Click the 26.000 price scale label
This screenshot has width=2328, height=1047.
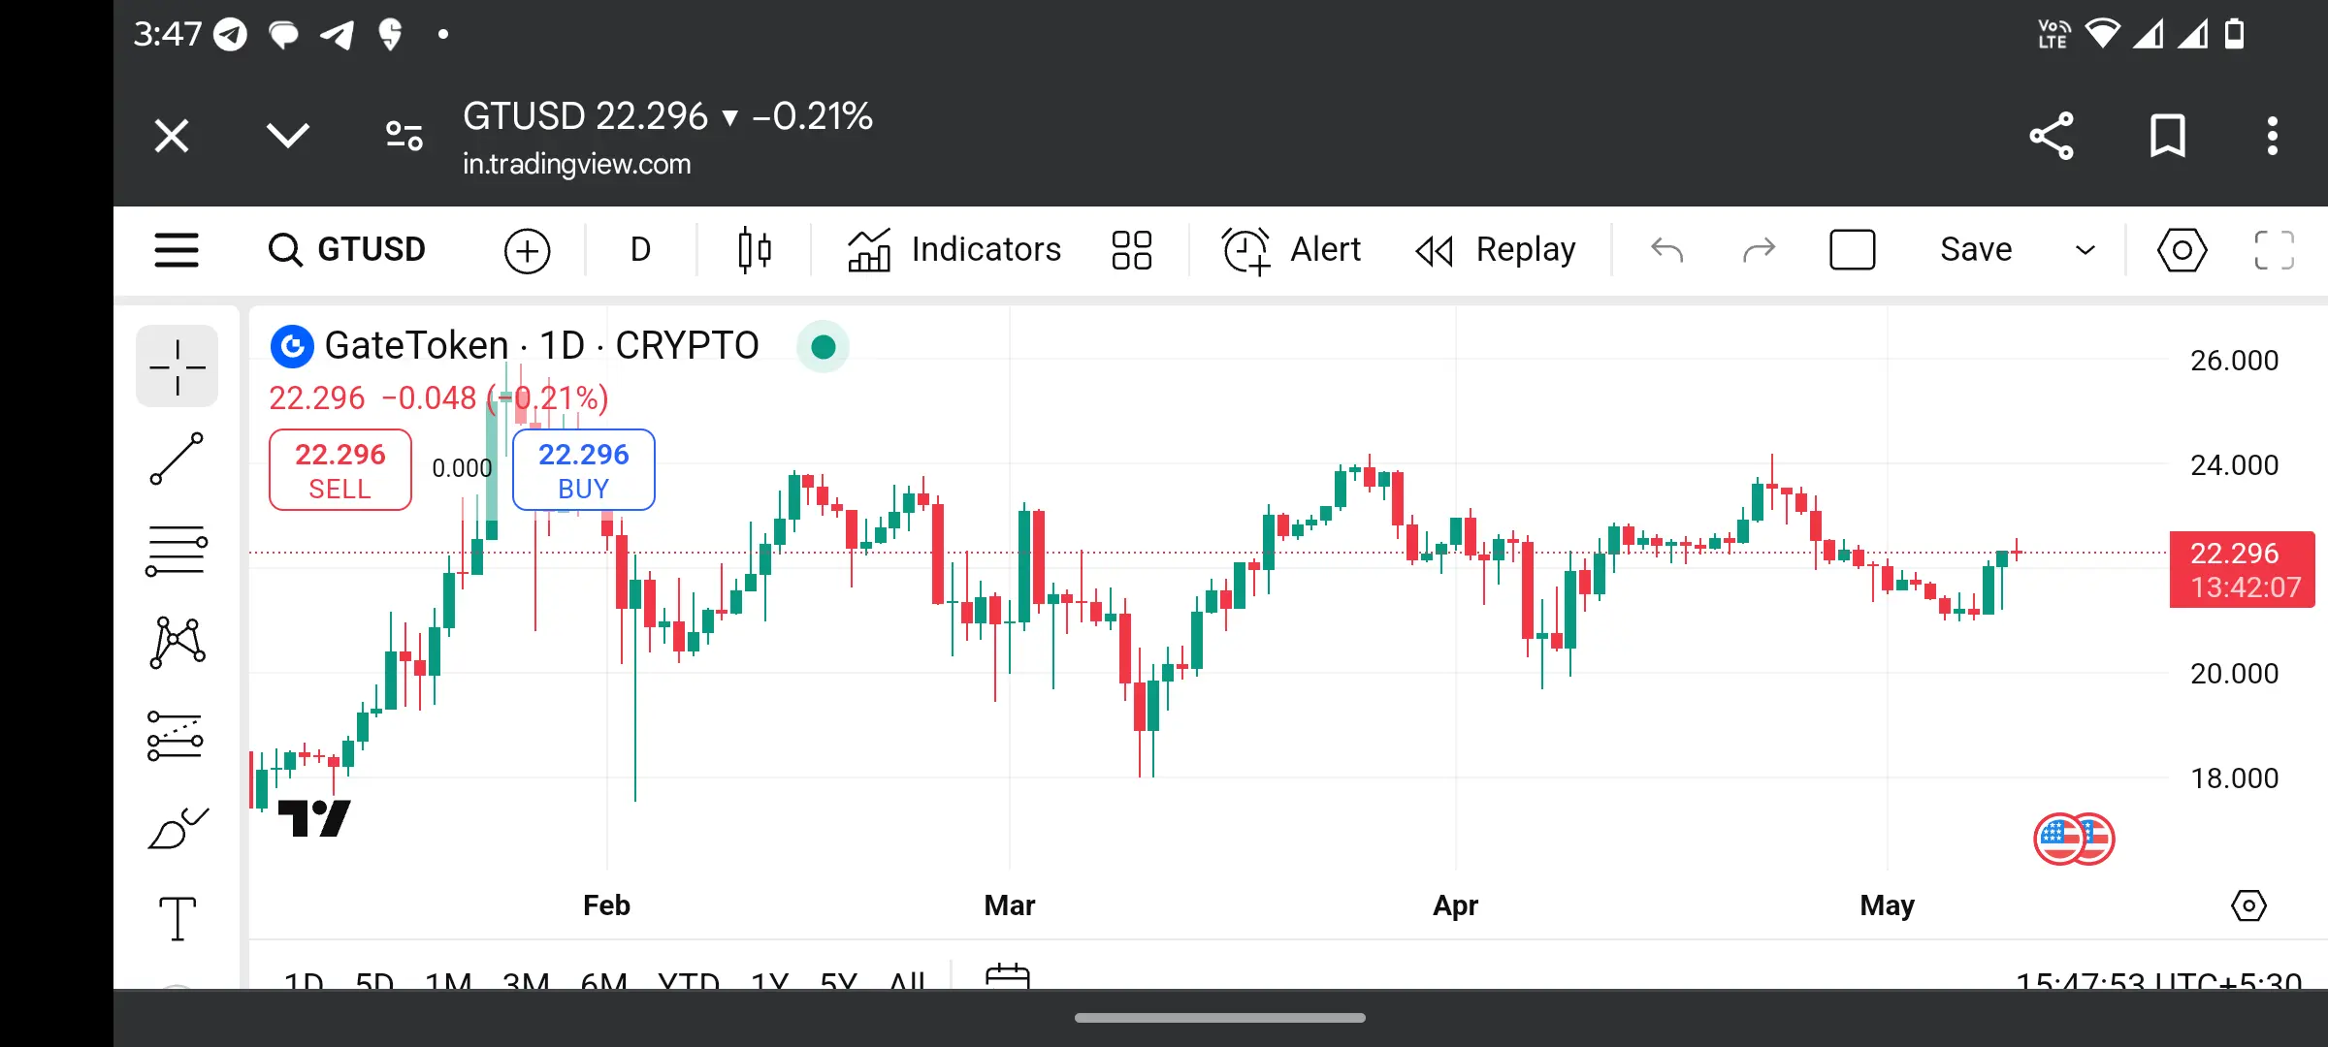click(2234, 361)
